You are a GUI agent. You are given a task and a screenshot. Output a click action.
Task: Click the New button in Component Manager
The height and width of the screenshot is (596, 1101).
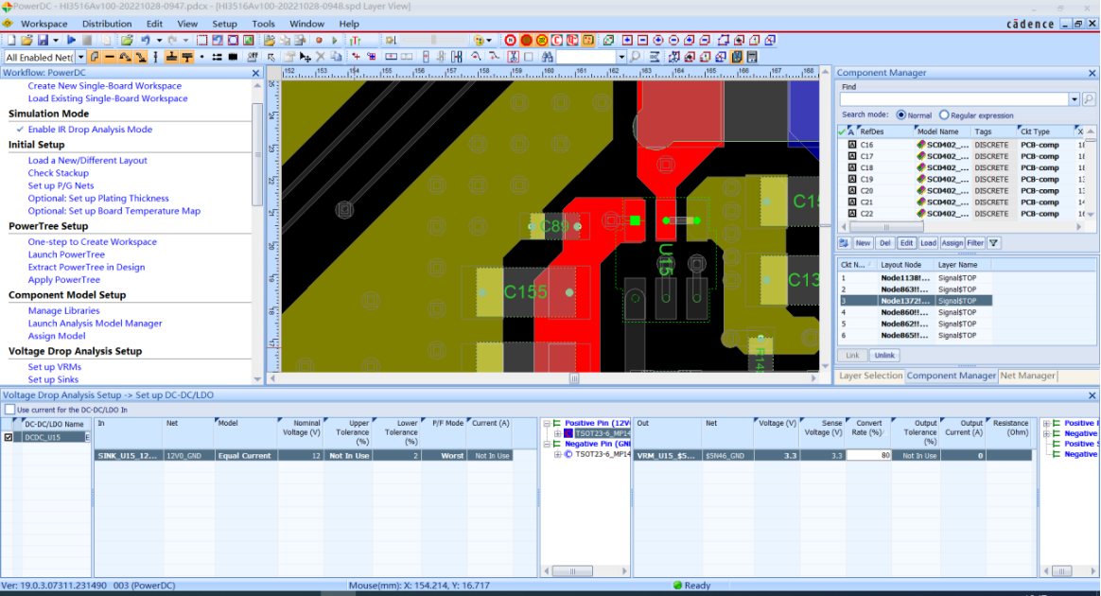click(x=863, y=243)
